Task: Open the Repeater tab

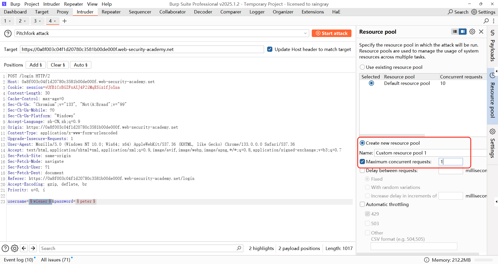Action: click(x=111, y=12)
